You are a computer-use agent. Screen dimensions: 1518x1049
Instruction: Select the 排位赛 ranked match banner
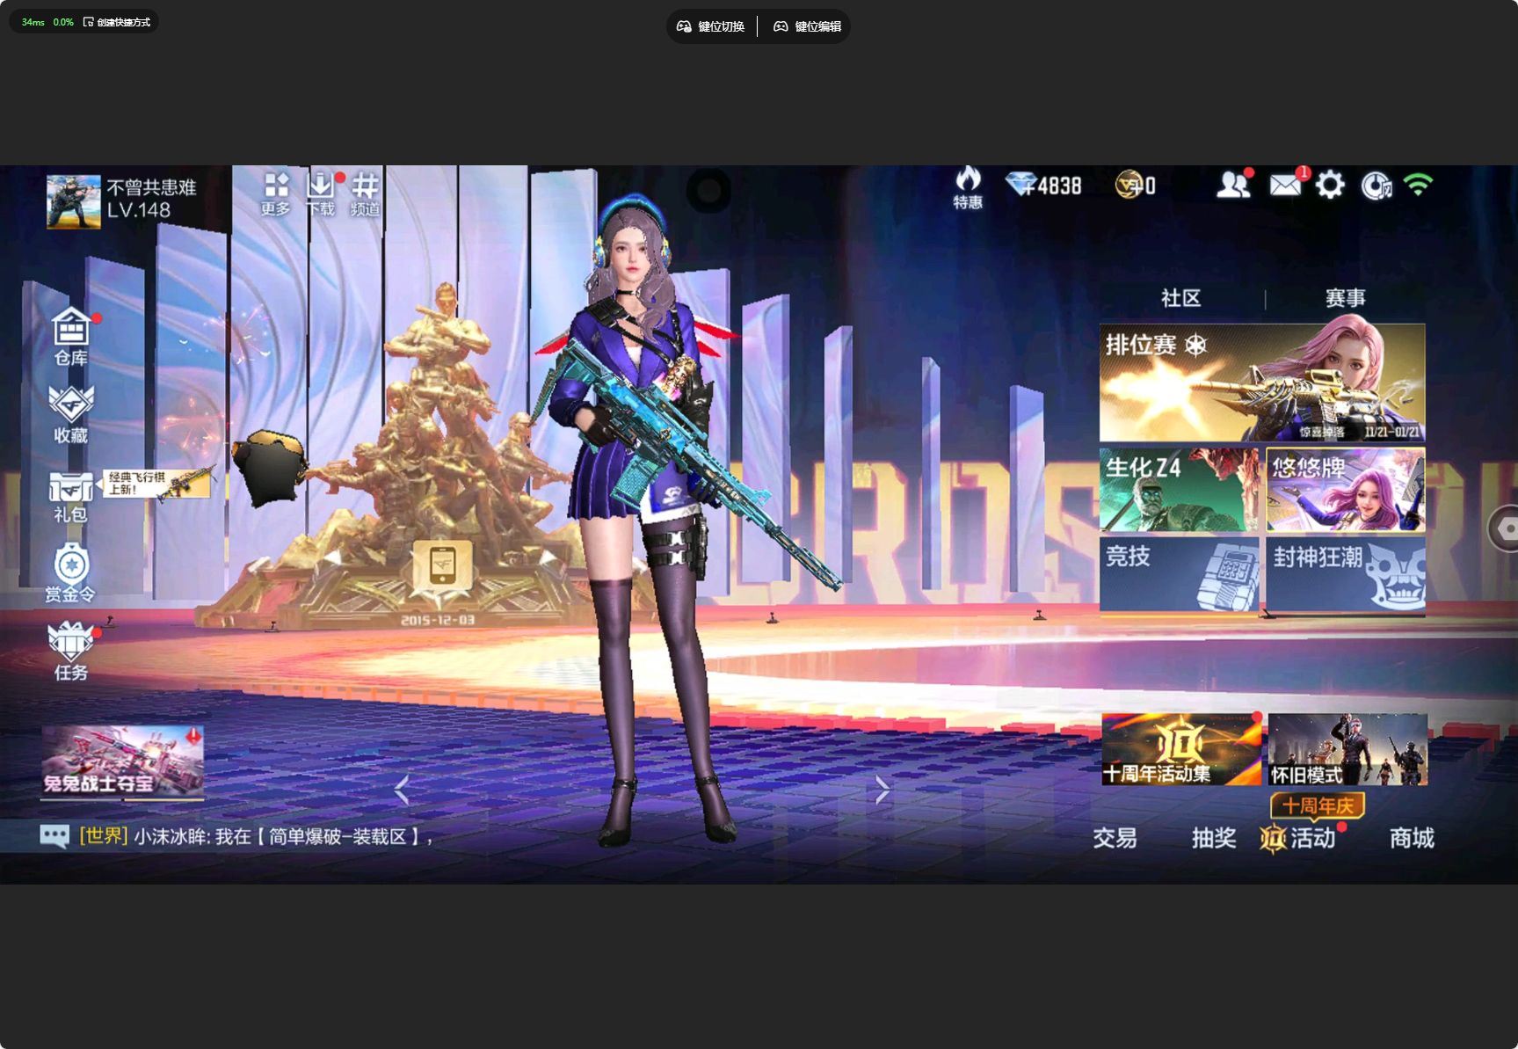coord(1261,382)
